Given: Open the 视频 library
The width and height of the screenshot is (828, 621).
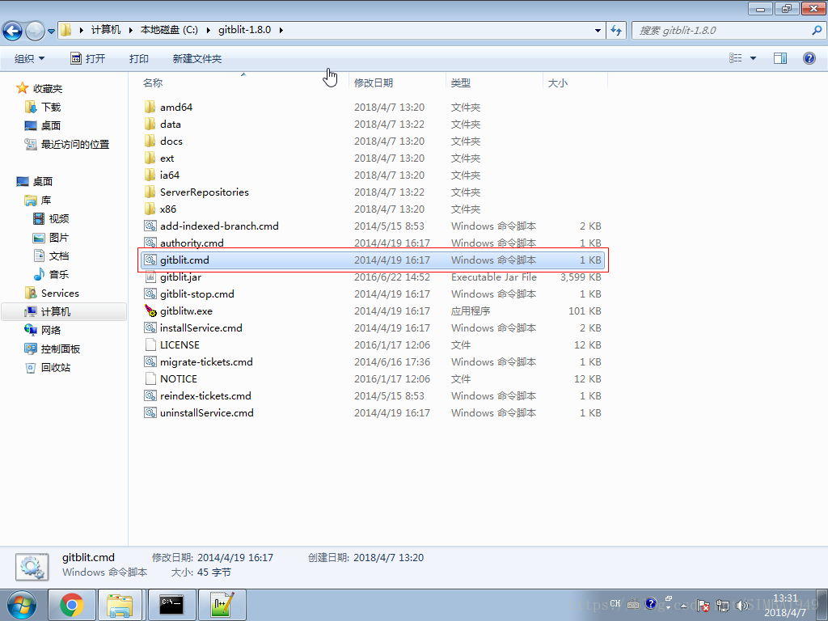Looking at the screenshot, I should 51,218.
